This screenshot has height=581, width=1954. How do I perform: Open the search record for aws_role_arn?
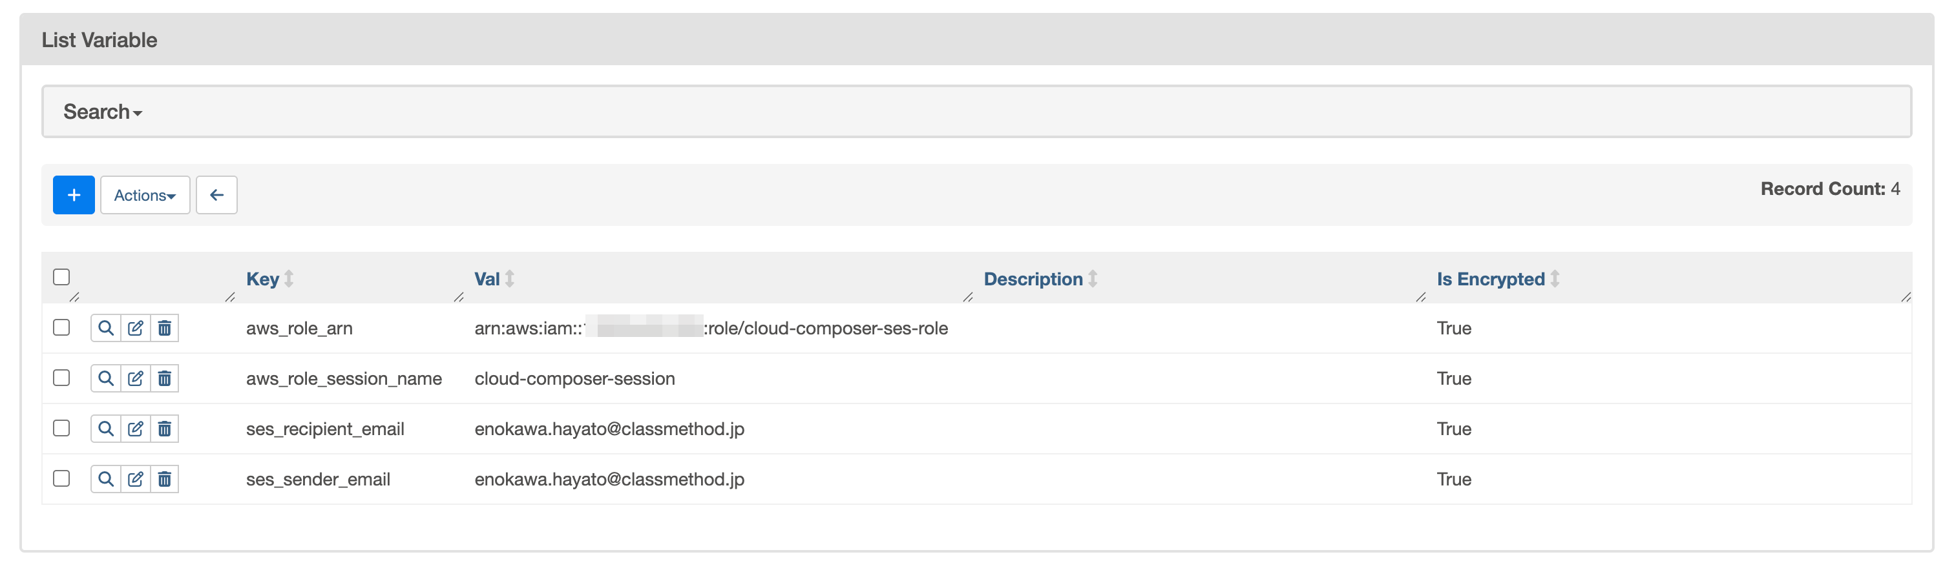(x=105, y=328)
